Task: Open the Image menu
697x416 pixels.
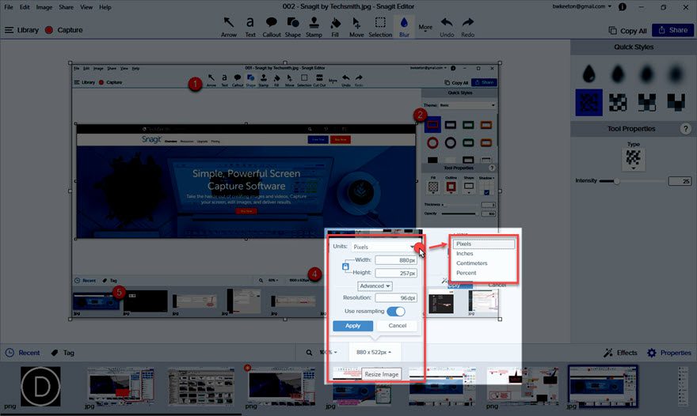Action: [44, 7]
